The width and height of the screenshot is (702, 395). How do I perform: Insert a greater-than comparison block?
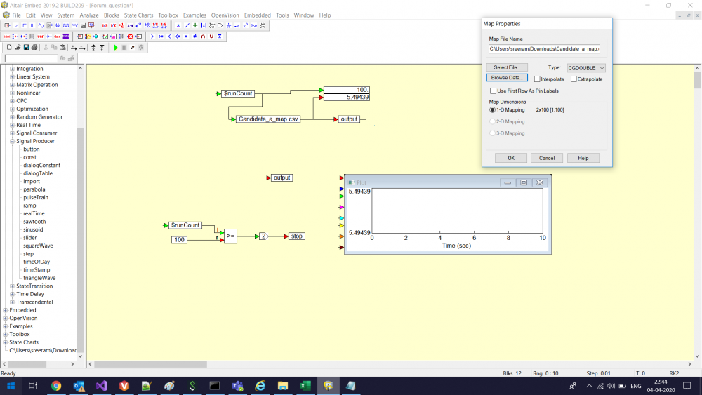click(x=152, y=36)
